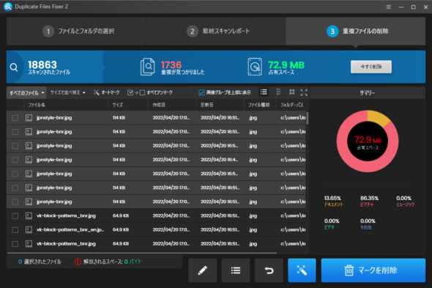Click file name vk-block-patterns_bnr_en.jp
Image resolution: width=432 pixels, height=288 pixels.
pos(70,230)
